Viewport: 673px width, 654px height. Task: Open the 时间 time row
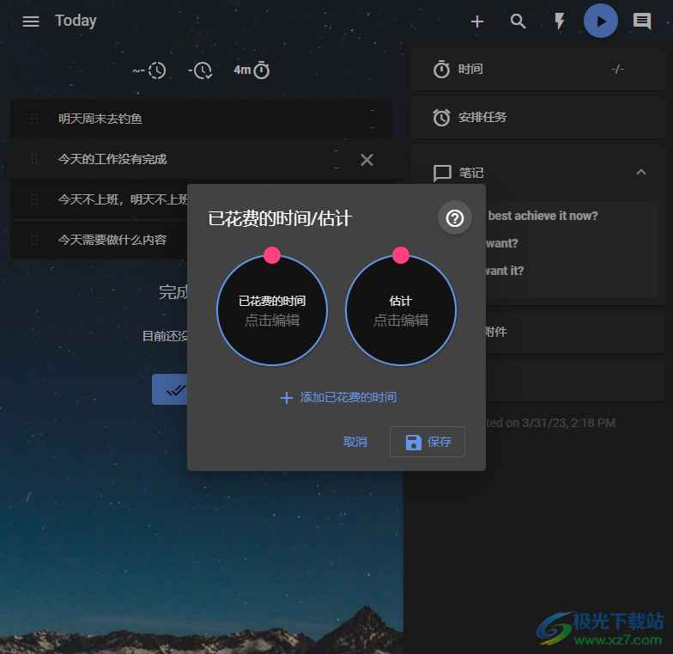(537, 70)
